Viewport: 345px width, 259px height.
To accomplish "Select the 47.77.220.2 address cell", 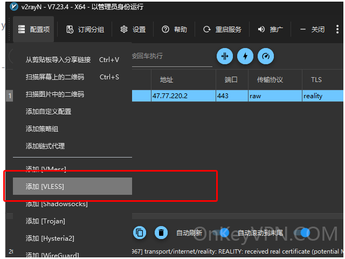I will click(x=183, y=96).
